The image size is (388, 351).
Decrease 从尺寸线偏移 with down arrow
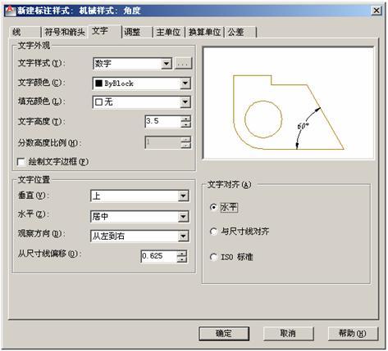click(x=182, y=259)
